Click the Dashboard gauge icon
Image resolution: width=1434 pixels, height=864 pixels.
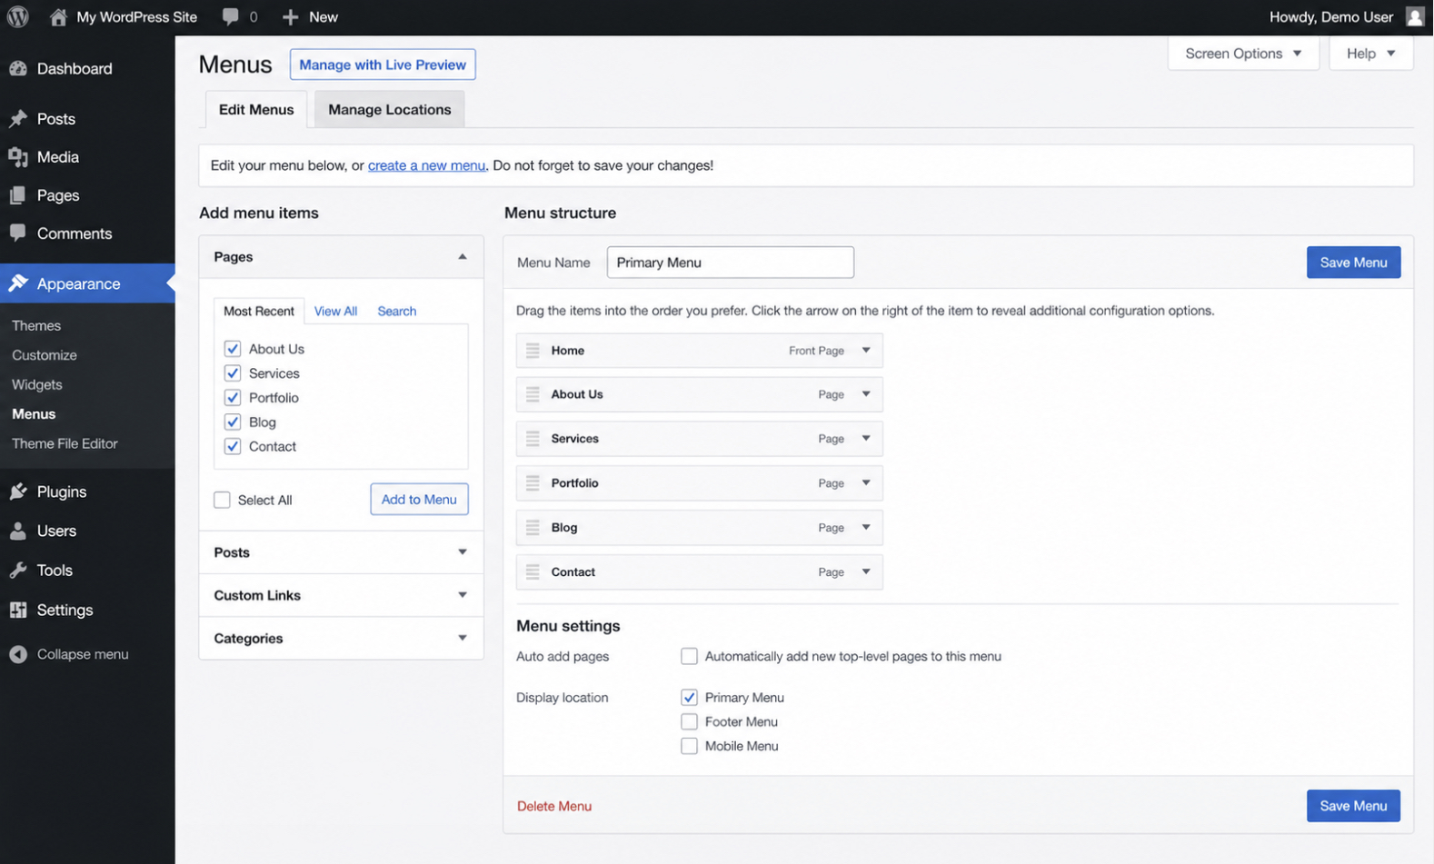click(x=18, y=68)
